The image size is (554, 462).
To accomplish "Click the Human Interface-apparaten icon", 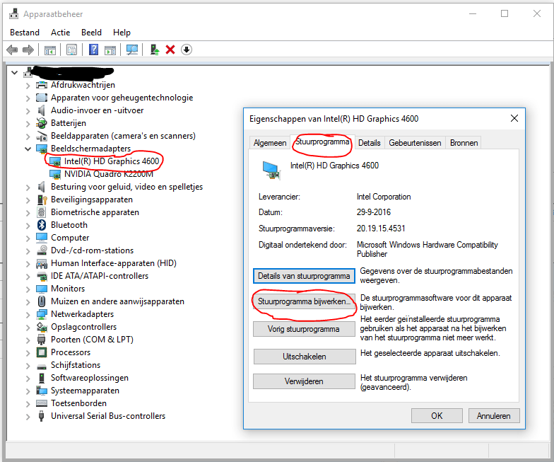I will (x=42, y=263).
